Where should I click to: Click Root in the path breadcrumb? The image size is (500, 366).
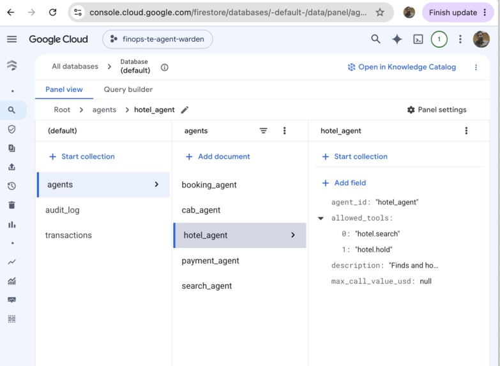pos(62,110)
